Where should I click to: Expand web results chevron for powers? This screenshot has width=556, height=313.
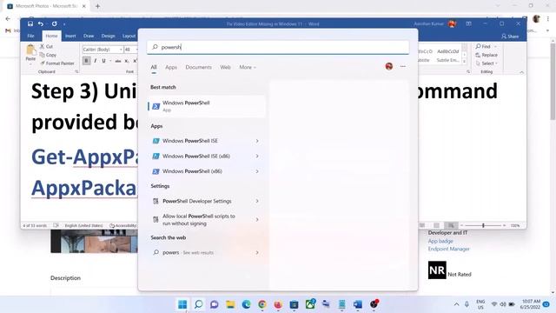click(257, 253)
